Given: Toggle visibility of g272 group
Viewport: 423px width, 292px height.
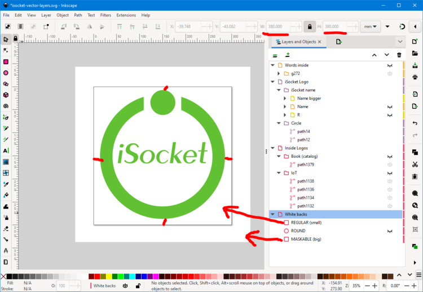Looking at the screenshot, I should (390, 73).
